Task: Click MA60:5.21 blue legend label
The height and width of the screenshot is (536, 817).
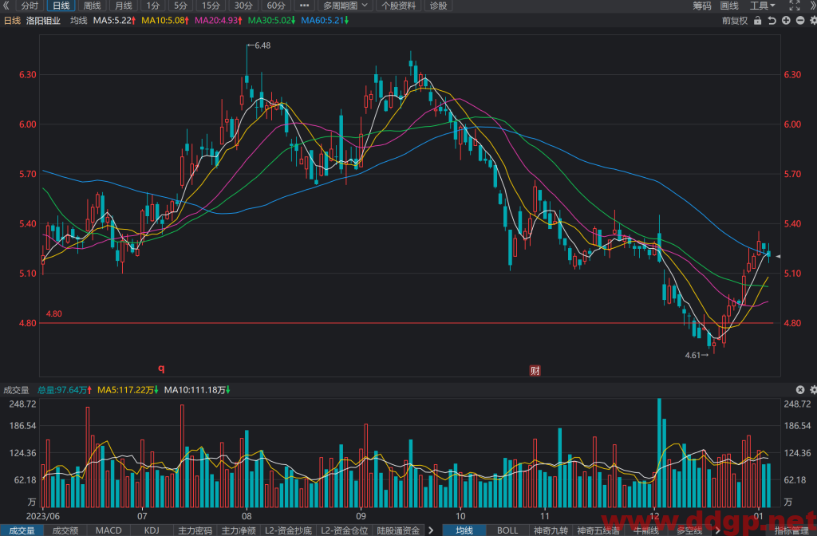Action: pyautogui.click(x=325, y=21)
